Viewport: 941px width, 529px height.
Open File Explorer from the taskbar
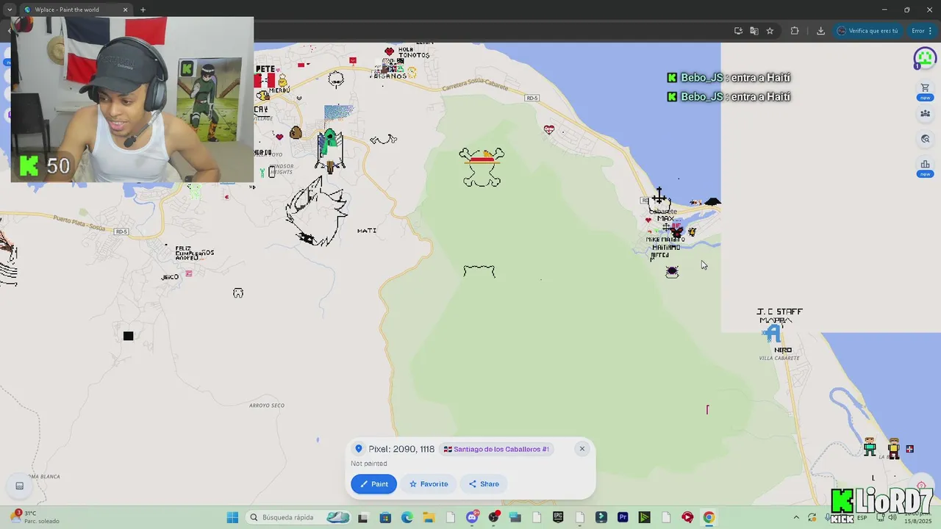(429, 517)
